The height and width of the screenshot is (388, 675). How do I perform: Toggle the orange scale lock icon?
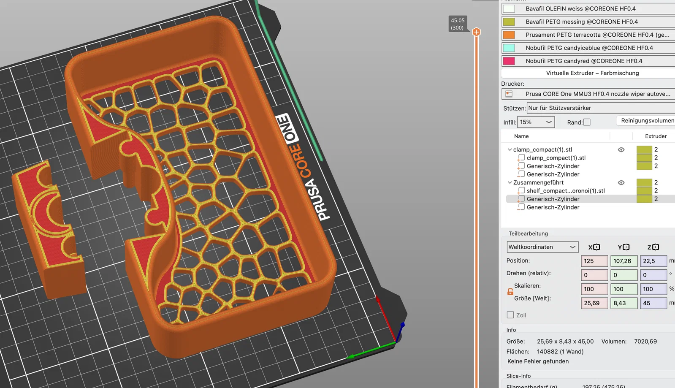(510, 291)
